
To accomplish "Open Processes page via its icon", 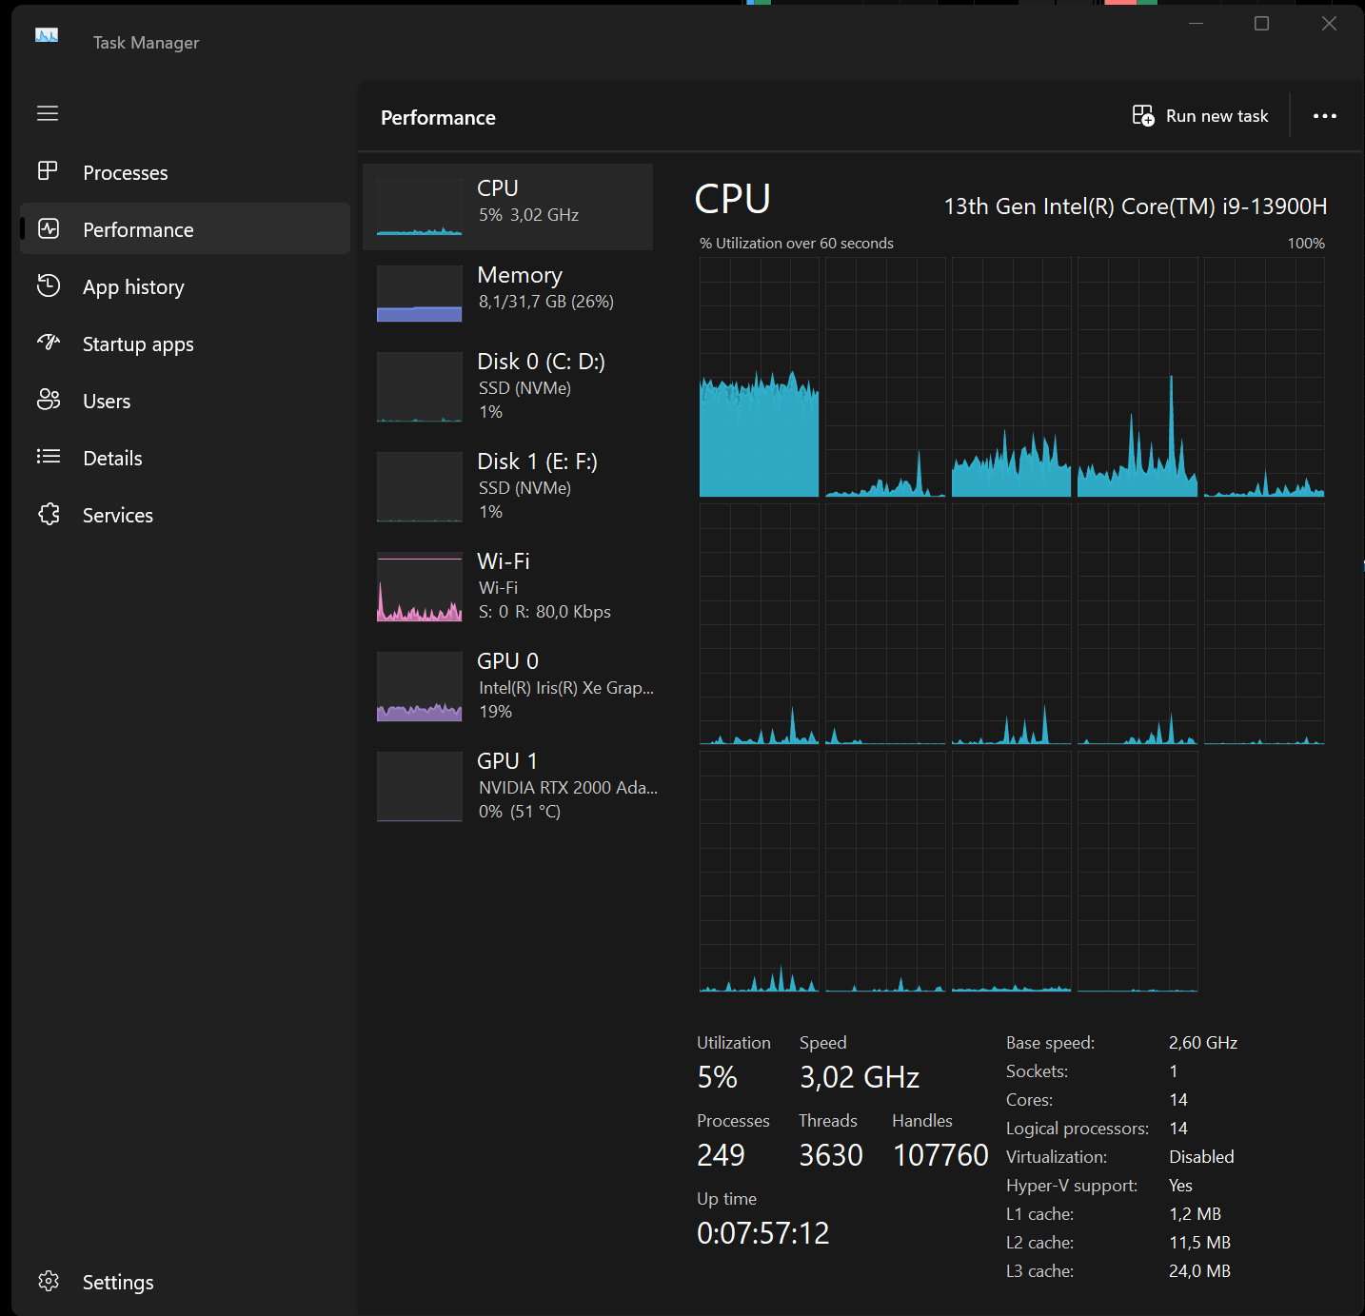I will tap(48, 171).
